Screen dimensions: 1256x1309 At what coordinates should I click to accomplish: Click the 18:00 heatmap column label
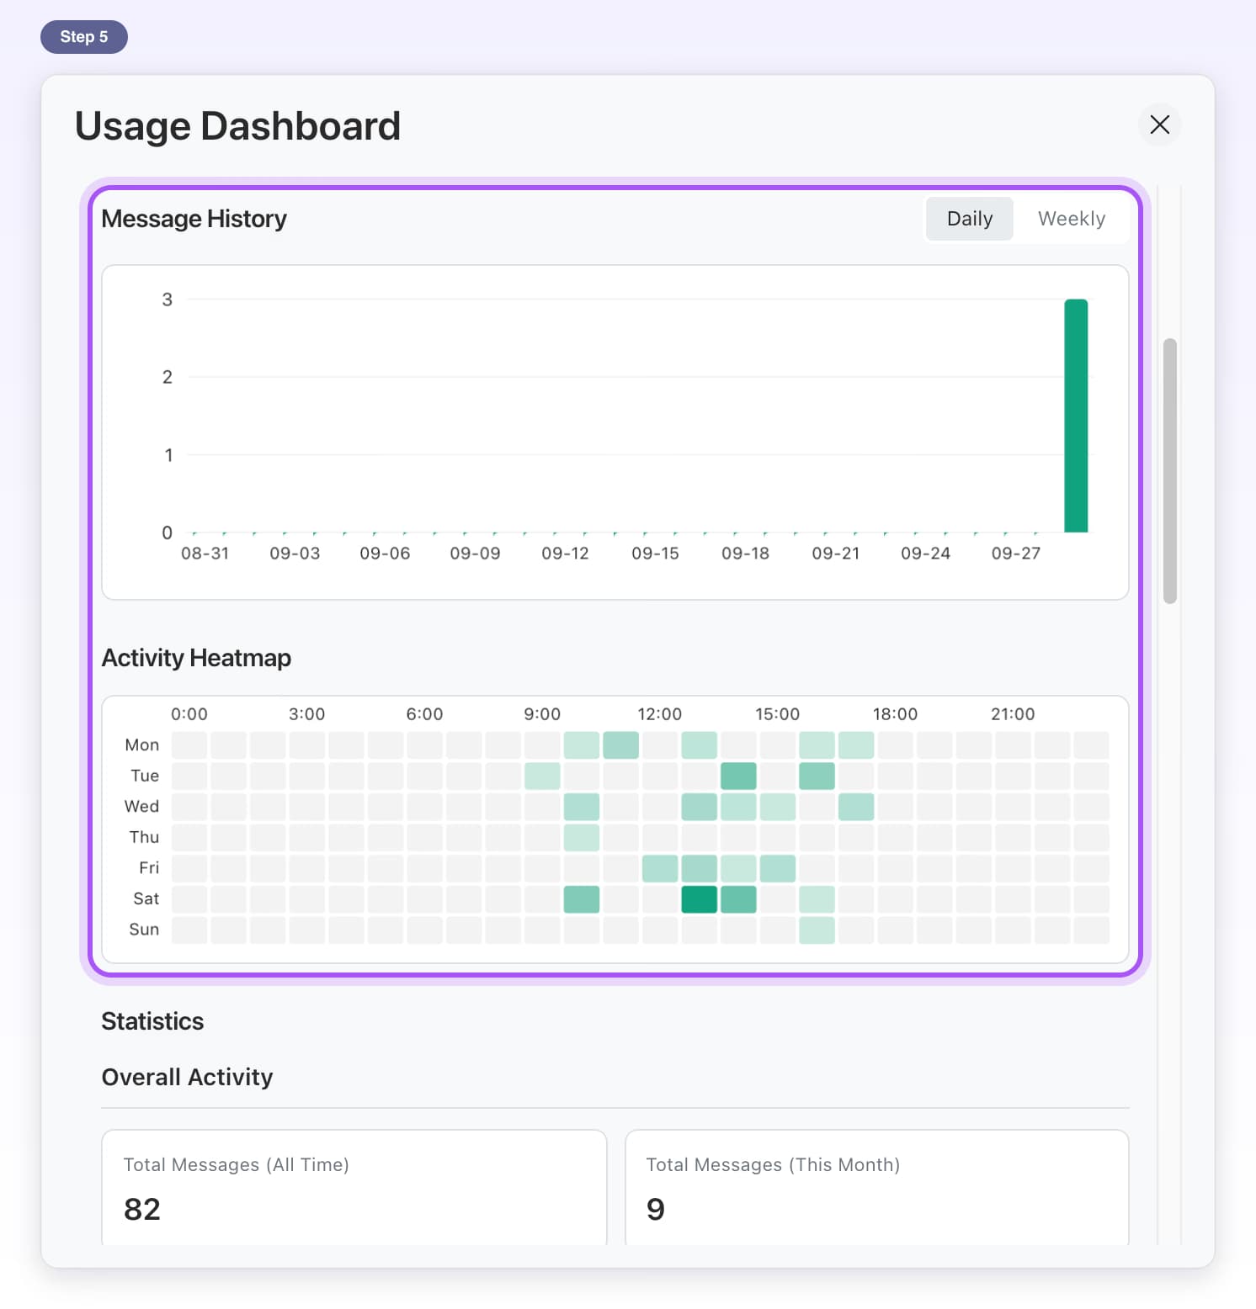click(x=895, y=714)
